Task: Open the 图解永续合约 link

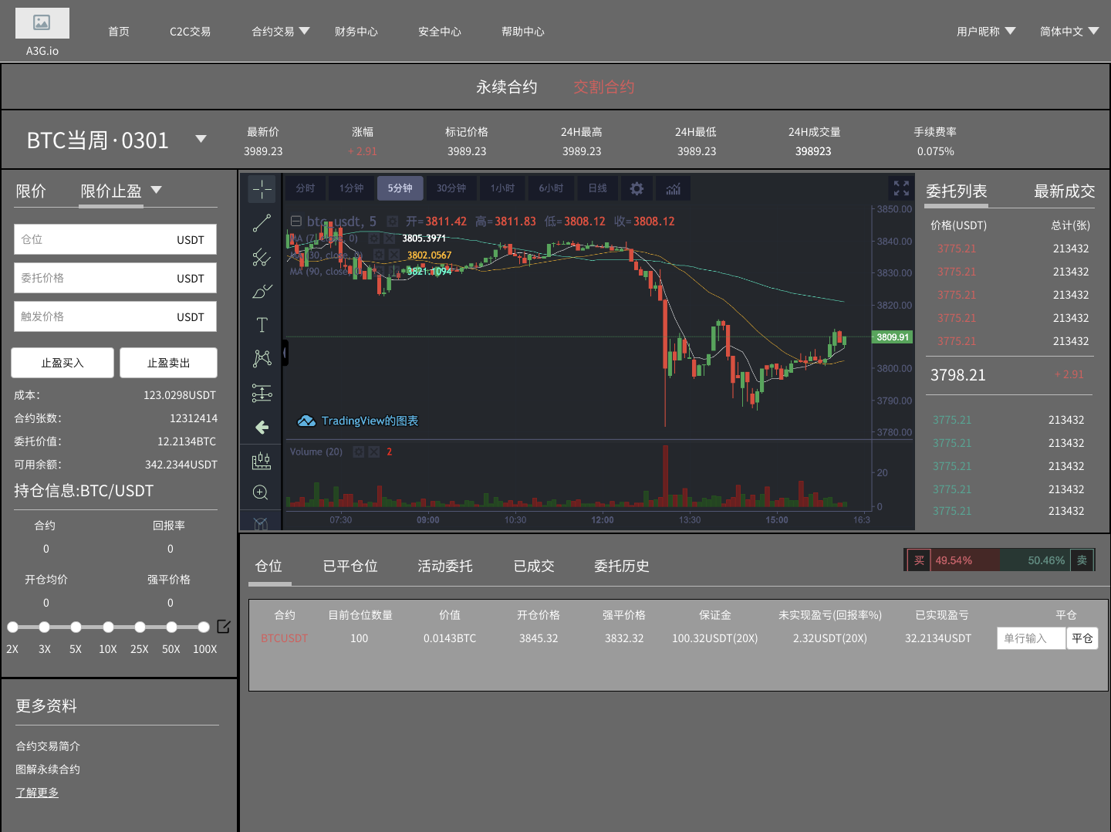Action: pyautogui.click(x=48, y=769)
